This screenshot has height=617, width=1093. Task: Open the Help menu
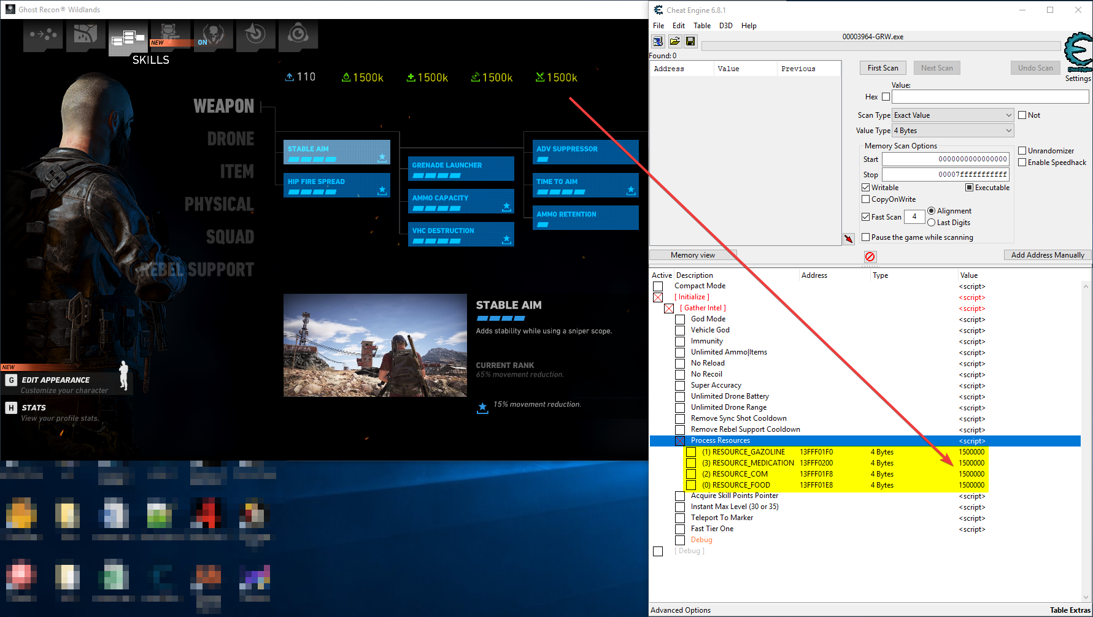749,26
